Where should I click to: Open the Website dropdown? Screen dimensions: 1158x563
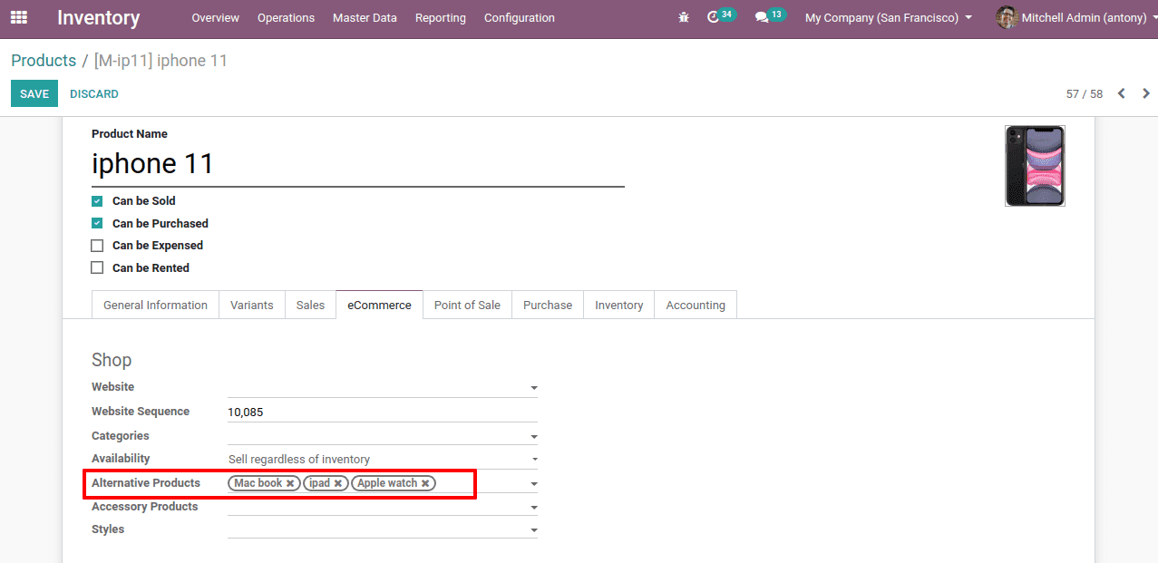pyautogui.click(x=383, y=387)
